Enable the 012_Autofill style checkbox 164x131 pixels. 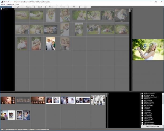[x=142, y=111]
